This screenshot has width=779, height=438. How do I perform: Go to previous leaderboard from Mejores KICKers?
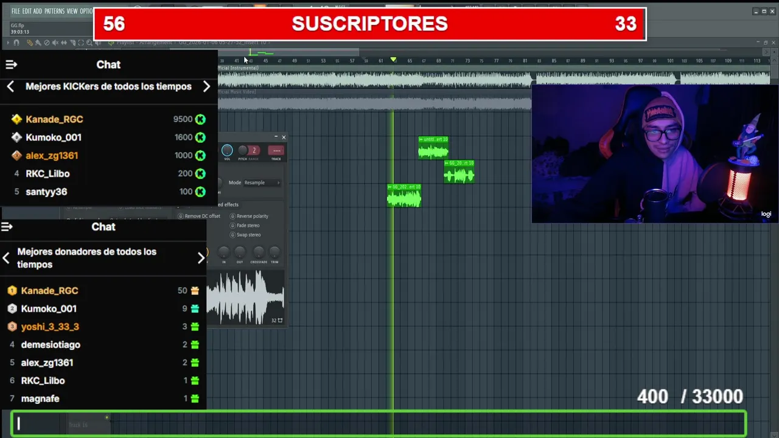tap(10, 86)
